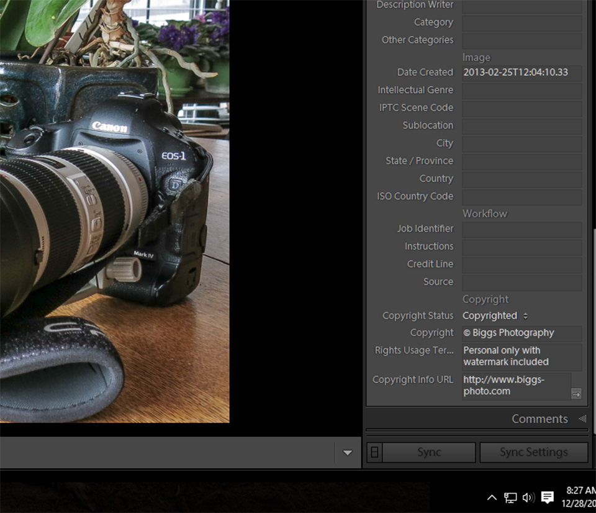The image size is (596, 513).
Task: Select the Job Identifier input field
Action: [x=521, y=229]
